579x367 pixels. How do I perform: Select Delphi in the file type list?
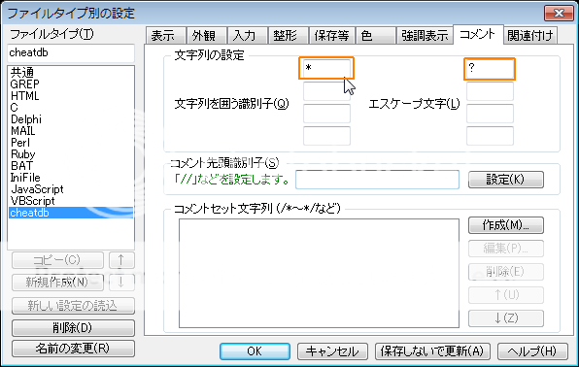pyautogui.click(x=71, y=119)
